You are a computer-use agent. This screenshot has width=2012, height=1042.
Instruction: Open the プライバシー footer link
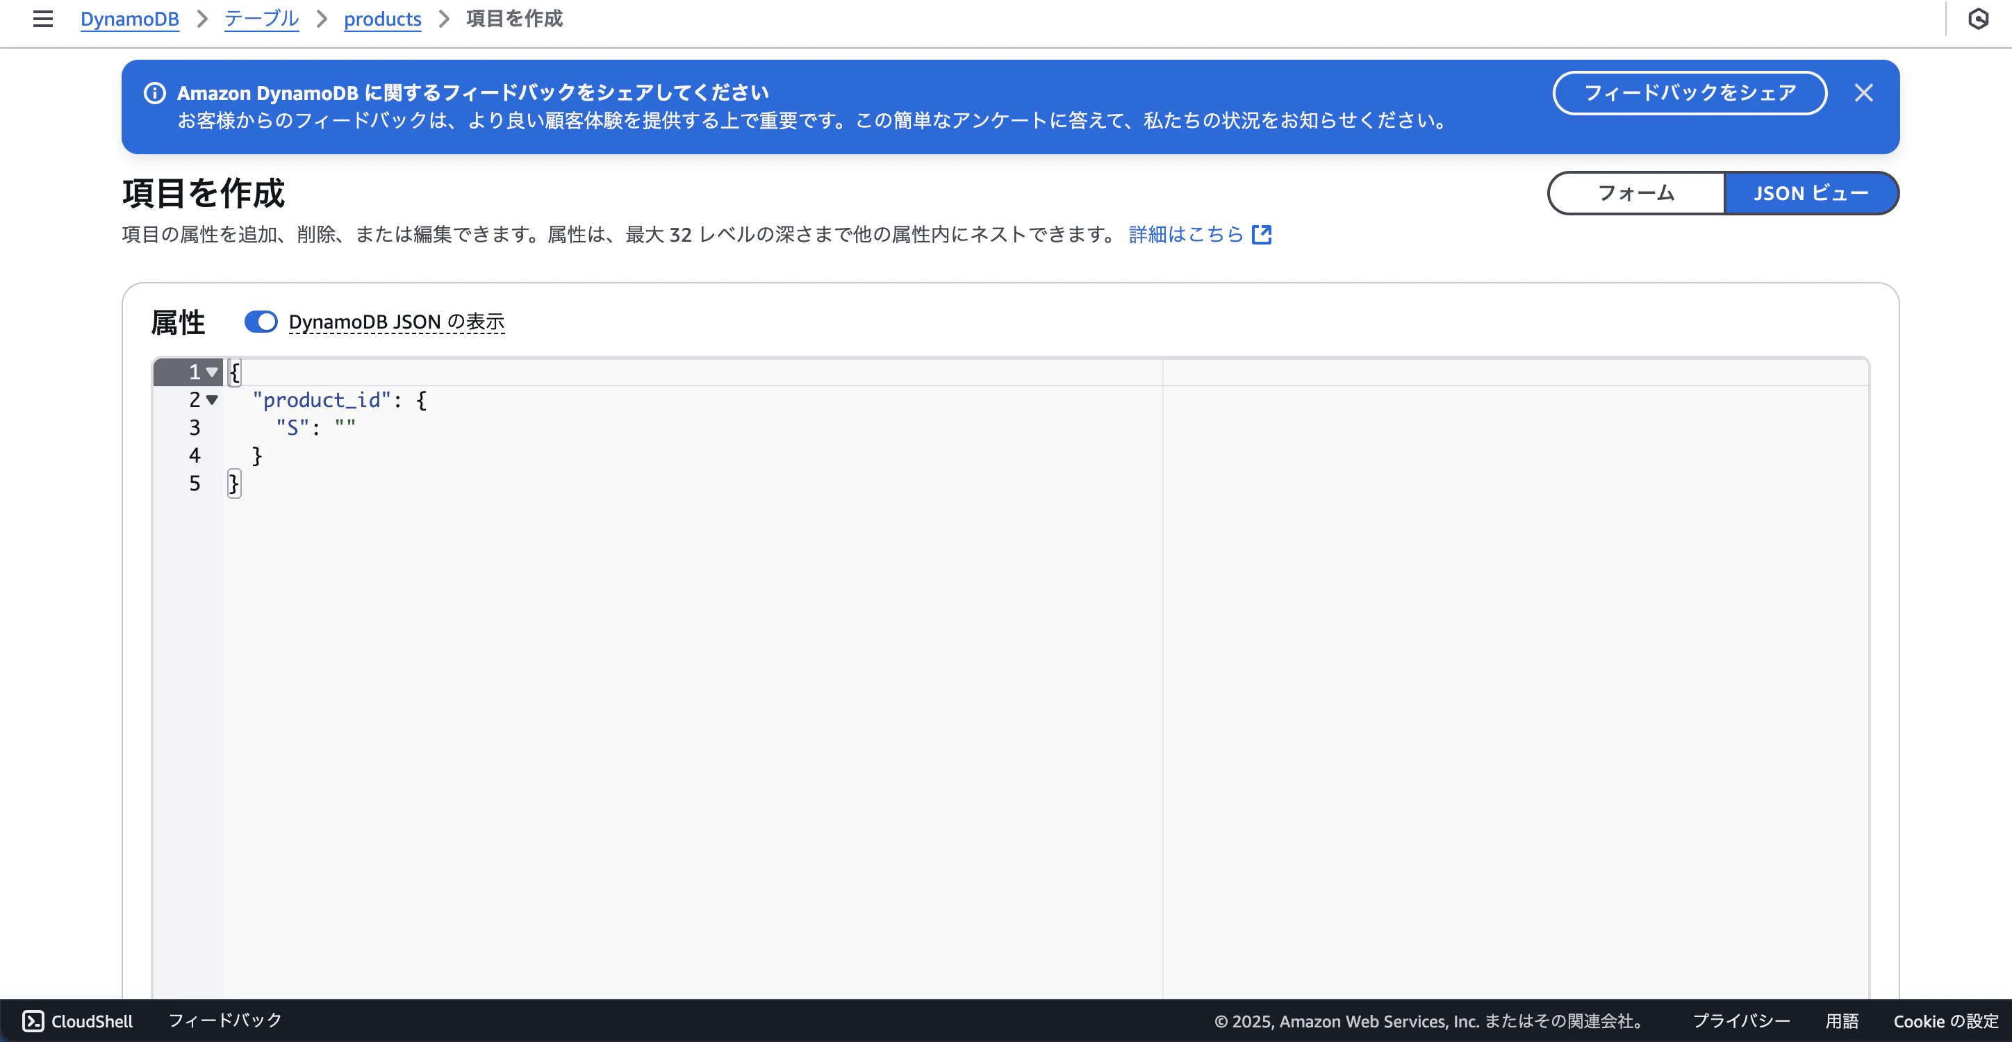coord(1742,1021)
